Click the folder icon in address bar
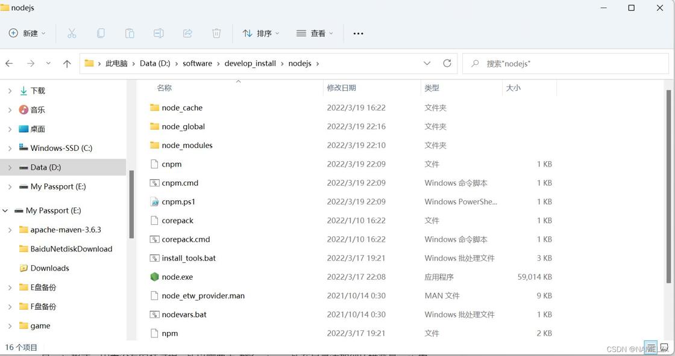Viewport: 675px width, 356px height. coord(89,63)
